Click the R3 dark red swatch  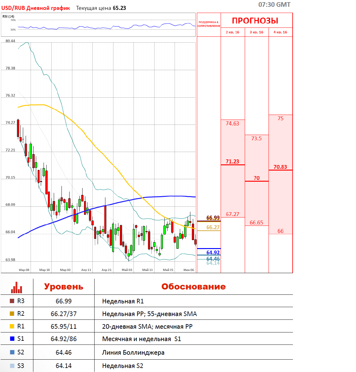pos(12,301)
